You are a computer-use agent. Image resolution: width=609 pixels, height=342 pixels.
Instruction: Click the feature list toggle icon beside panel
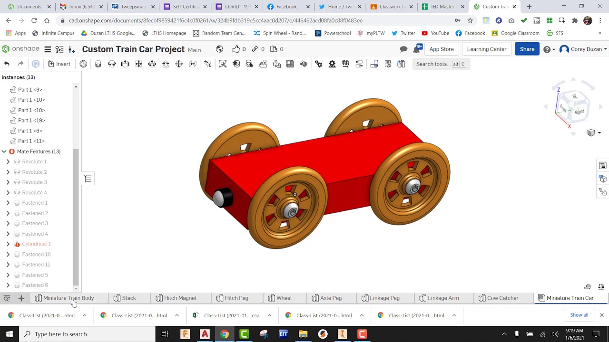click(88, 179)
